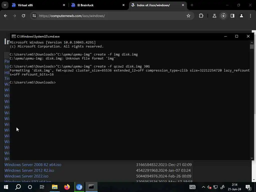
Task: Close the Virtual x86 tab
Action: click(x=64, y=5)
